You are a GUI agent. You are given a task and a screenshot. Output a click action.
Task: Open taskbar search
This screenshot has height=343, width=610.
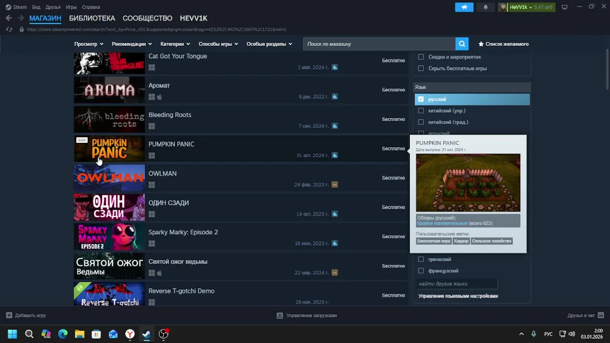coord(29,334)
